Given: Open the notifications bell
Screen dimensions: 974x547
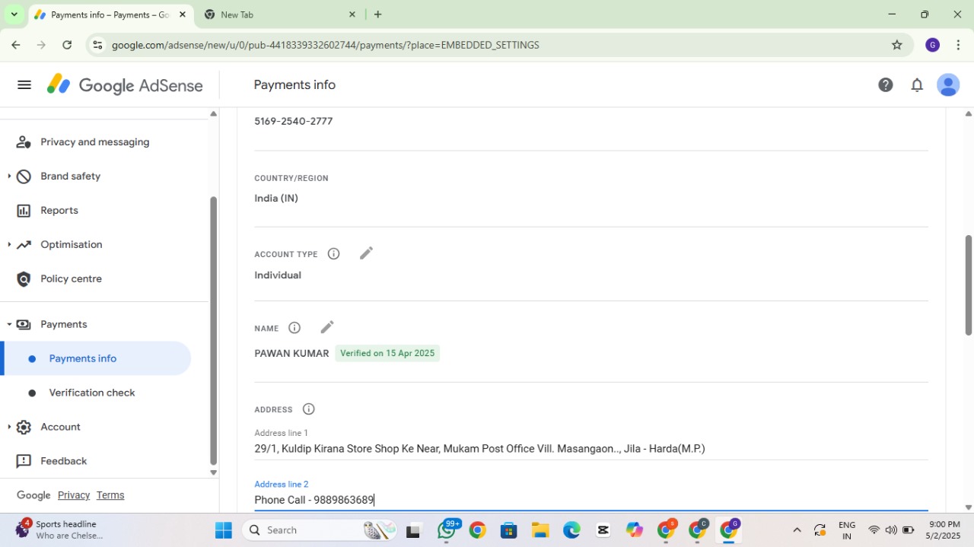Looking at the screenshot, I should click(x=917, y=85).
